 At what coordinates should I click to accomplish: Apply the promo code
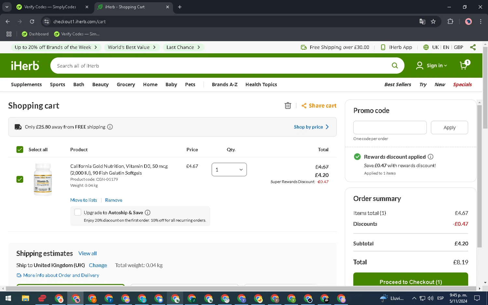[x=449, y=127]
